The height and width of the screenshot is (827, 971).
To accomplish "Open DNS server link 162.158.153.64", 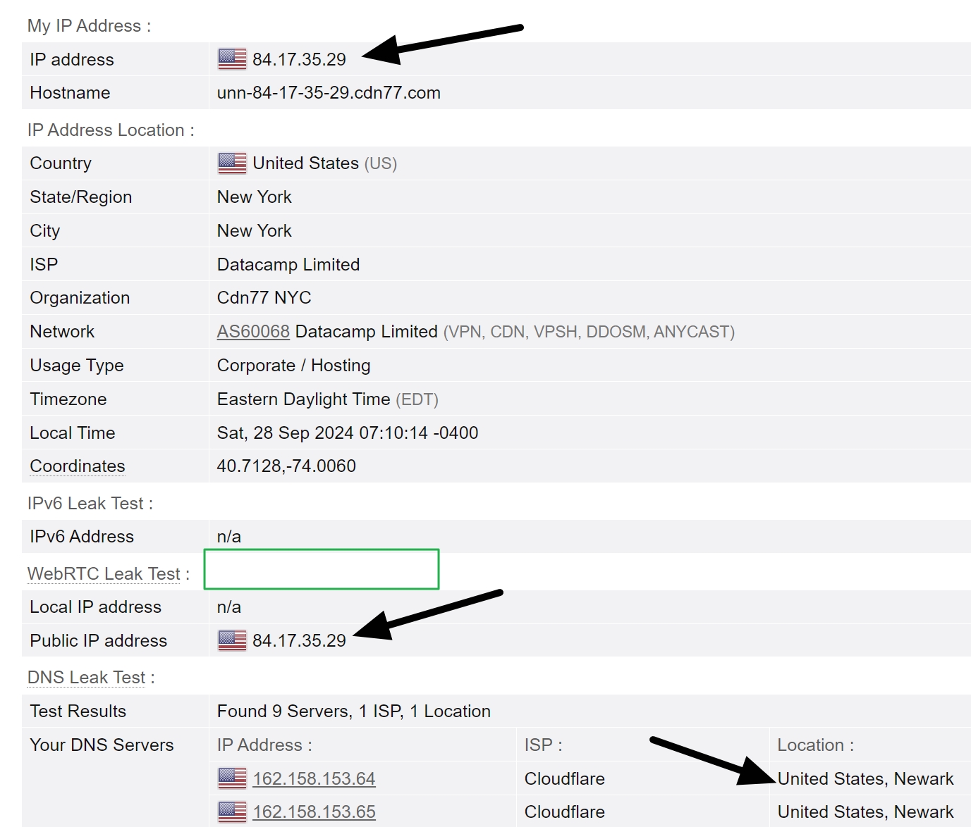I will pyautogui.click(x=314, y=778).
